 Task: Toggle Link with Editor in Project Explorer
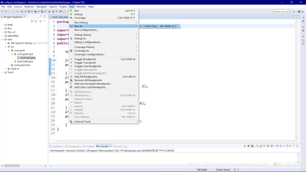click(36, 21)
